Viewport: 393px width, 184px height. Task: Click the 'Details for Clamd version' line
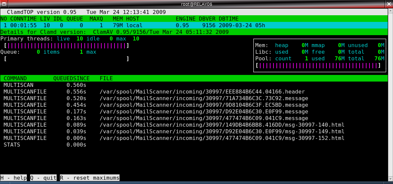coord(194,32)
